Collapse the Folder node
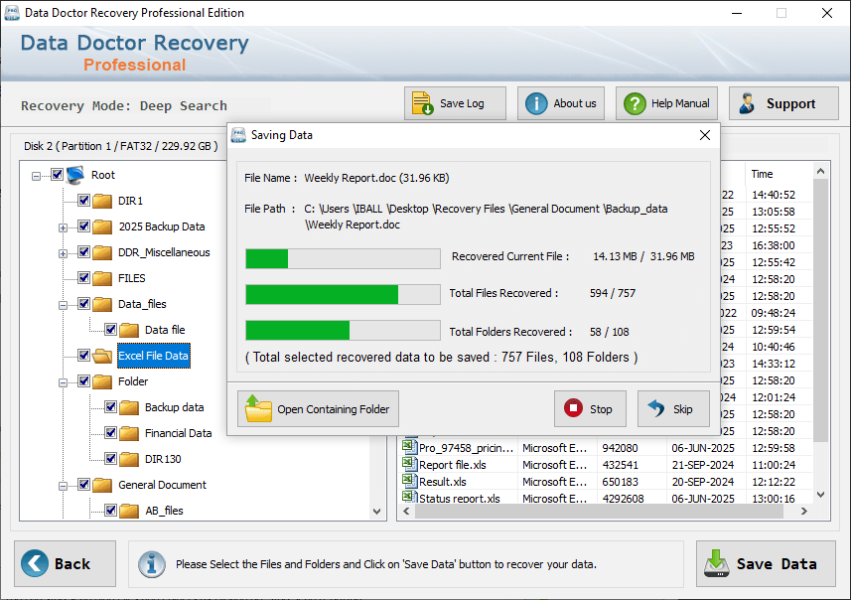 pyautogui.click(x=63, y=382)
